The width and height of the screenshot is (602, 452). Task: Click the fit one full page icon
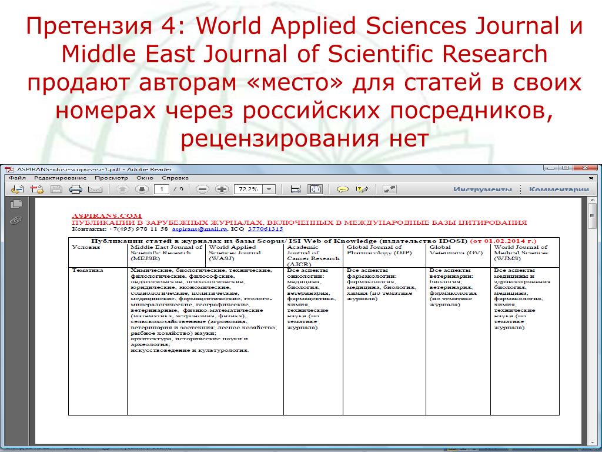pyautogui.click(x=315, y=189)
